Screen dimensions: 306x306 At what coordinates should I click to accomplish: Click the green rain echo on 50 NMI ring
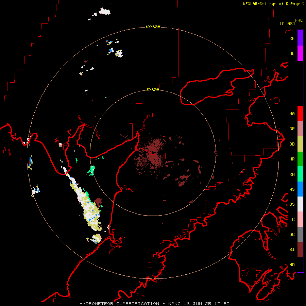click(x=91, y=171)
